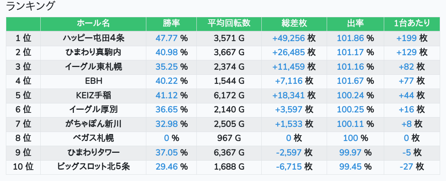
Task: Open the ひまわり真駒内 hall entry
Action: (93, 52)
